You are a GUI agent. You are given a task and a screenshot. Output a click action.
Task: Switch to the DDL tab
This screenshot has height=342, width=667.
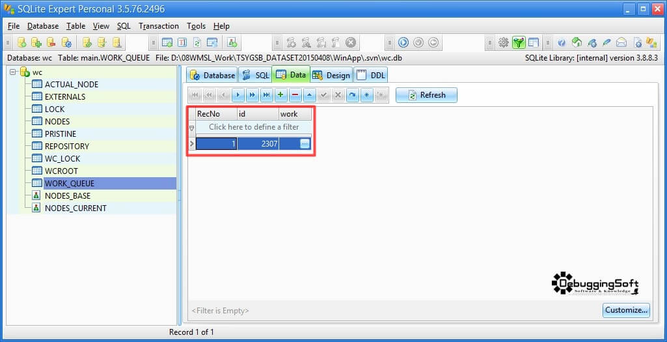pos(370,76)
